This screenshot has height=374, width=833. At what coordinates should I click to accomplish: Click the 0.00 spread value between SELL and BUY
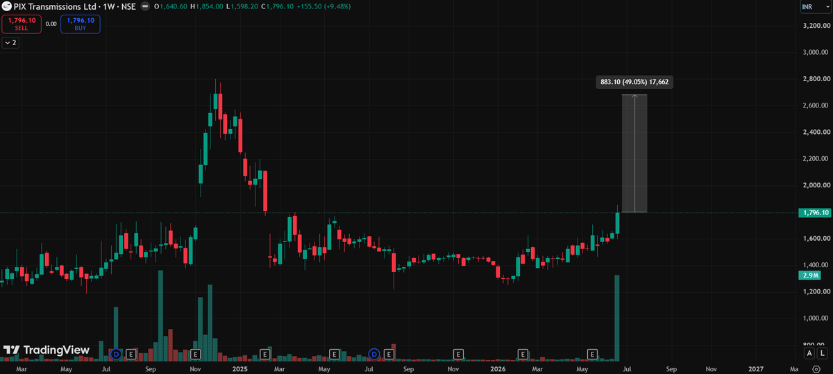click(x=51, y=24)
